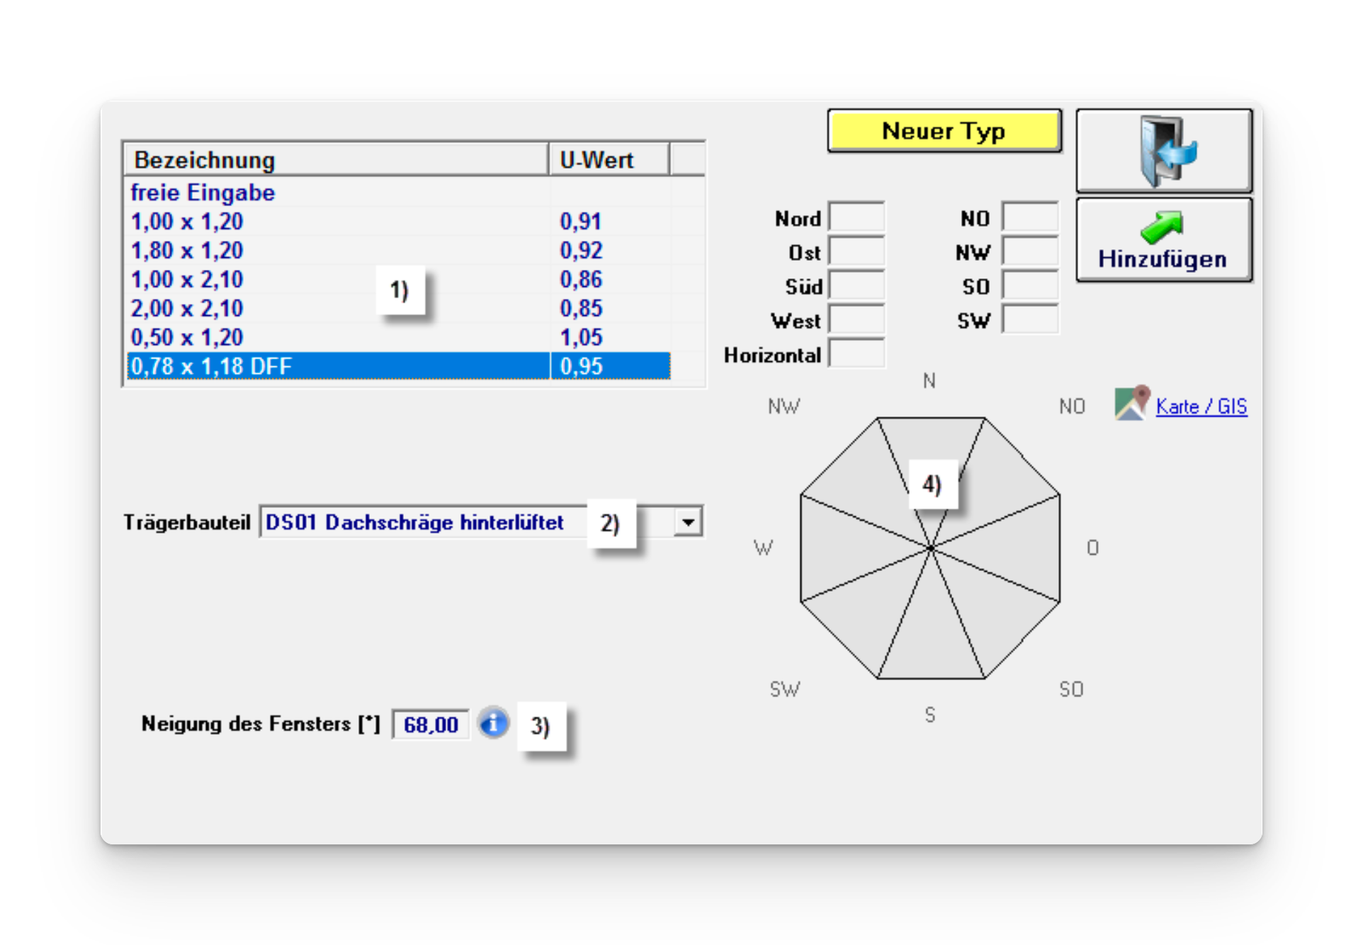Click the map pin icon for Karte

[x=1131, y=404]
